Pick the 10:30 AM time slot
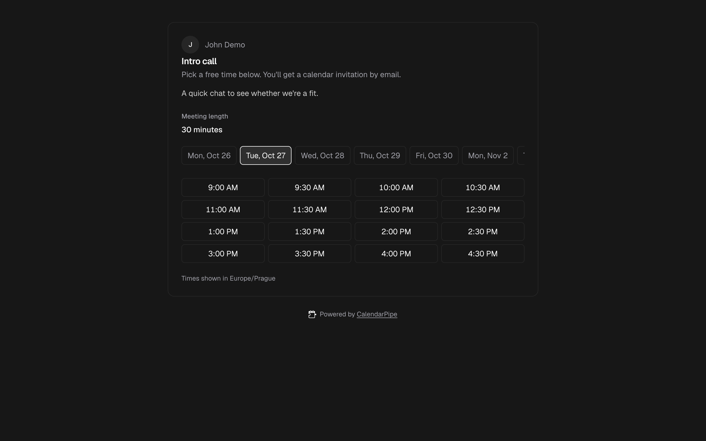The image size is (706, 441). (x=483, y=187)
